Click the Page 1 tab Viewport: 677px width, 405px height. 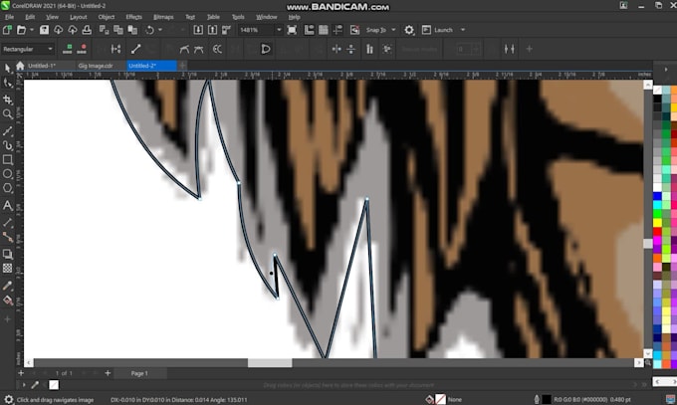[x=139, y=373]
